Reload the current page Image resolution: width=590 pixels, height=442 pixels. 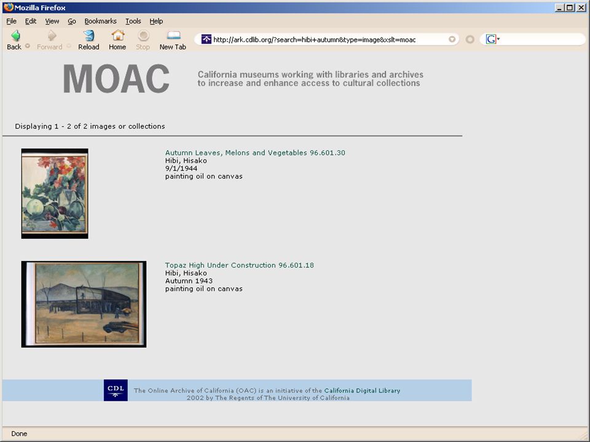point(88,40)
